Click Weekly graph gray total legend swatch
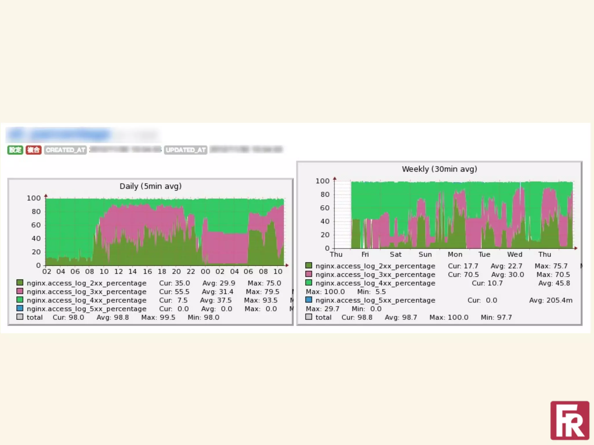 tap(309, 317)
